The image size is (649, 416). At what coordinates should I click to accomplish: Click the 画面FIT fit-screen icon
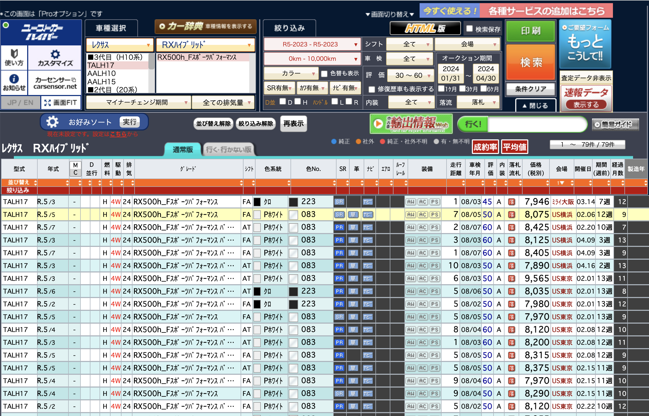point(61,103)
